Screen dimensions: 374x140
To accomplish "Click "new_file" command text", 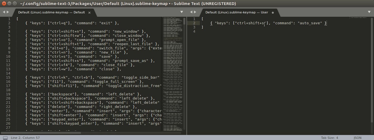I will pos(110,52).
